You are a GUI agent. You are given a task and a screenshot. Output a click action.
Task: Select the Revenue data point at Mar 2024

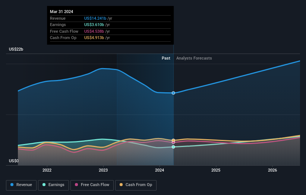coord(173,93)
